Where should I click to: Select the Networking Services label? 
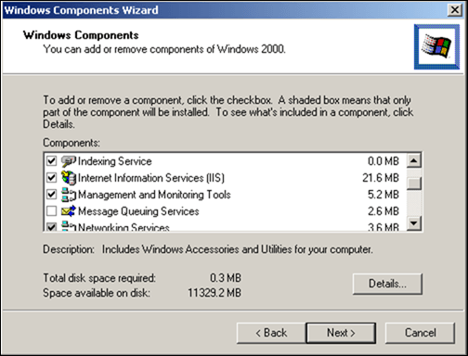123,227
